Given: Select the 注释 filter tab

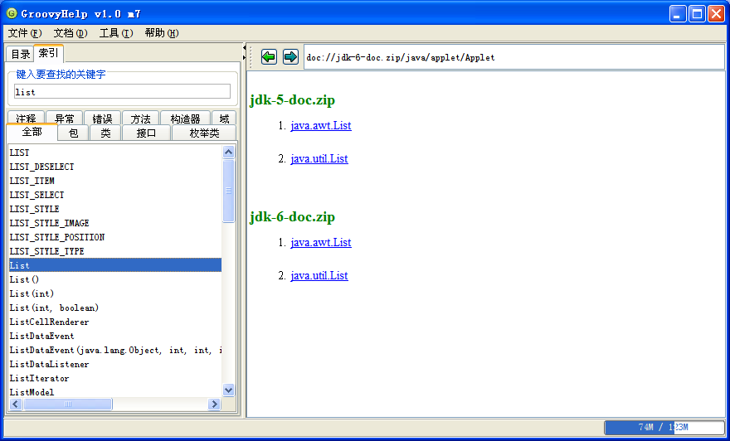Looking at the screenshot, I should click(26, 119).
